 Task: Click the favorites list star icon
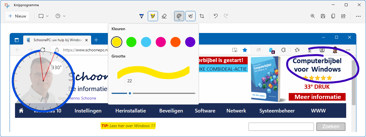tap(297, 50)
